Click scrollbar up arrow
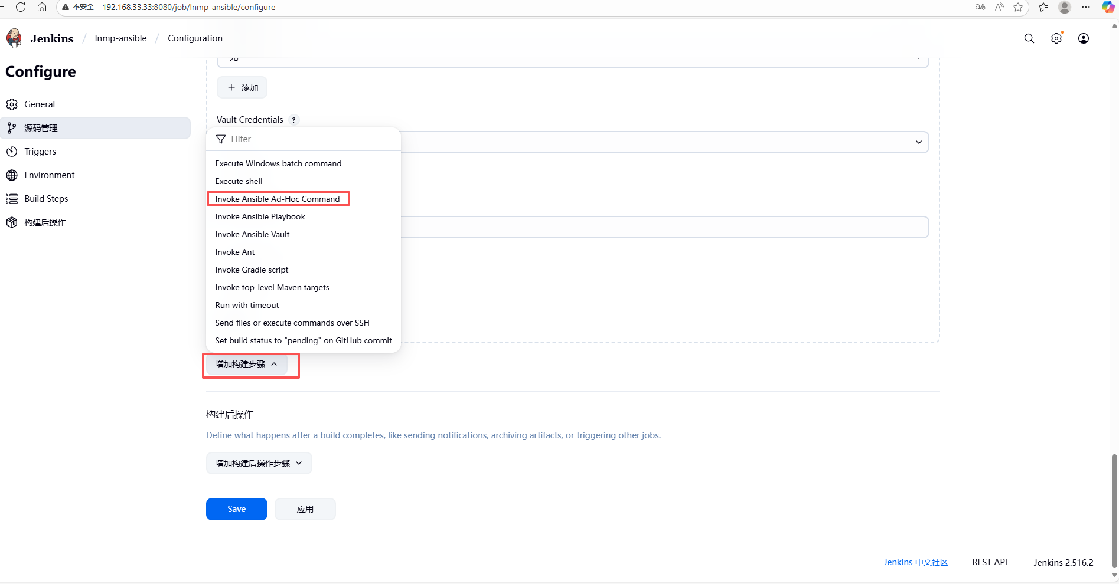This screenshot has width=1119, height=584. [x=1114, y=25]
